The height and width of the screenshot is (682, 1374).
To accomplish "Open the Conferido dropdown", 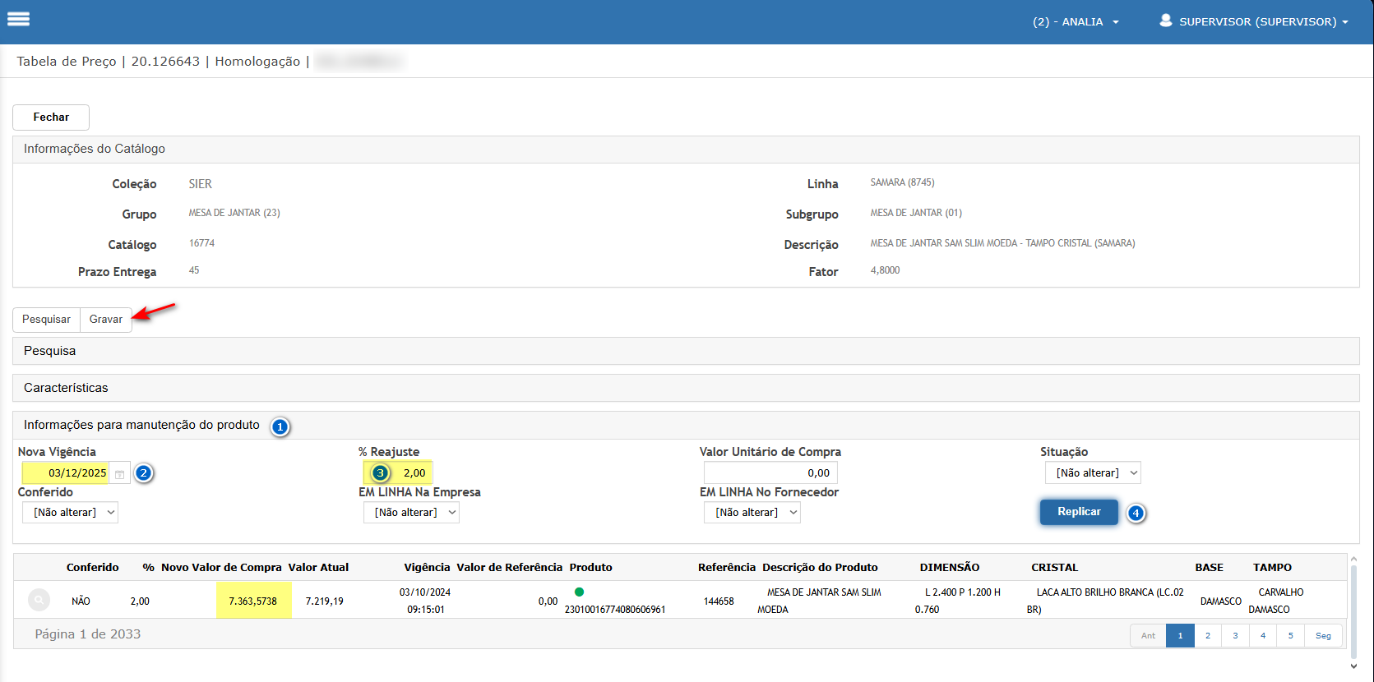I will (x=70, y=513).
